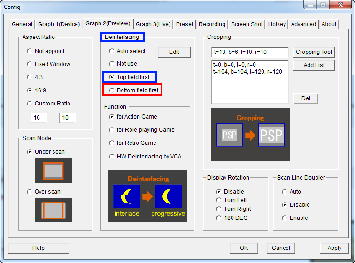Choose Auto select deinterlacing
The height and width of the screenshot is (263, 355).
(x=127, y=51)
